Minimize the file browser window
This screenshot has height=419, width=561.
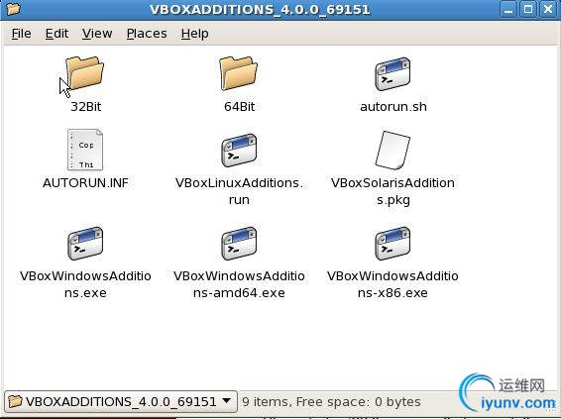508,9
